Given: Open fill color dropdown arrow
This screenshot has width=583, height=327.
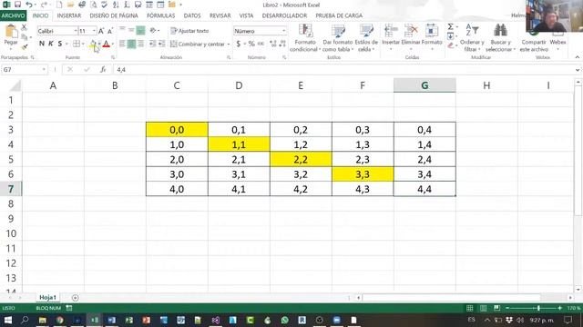Looking at the screenshot, I should coord(99,45).
